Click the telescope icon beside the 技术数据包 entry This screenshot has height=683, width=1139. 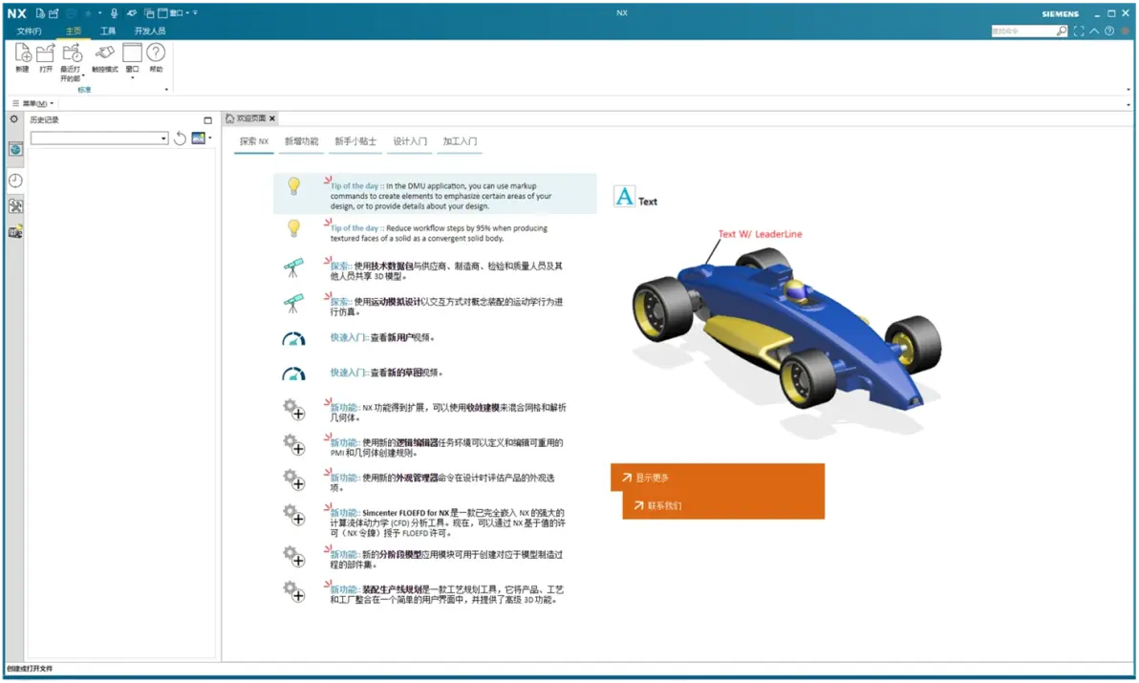(x=293, y=267)
